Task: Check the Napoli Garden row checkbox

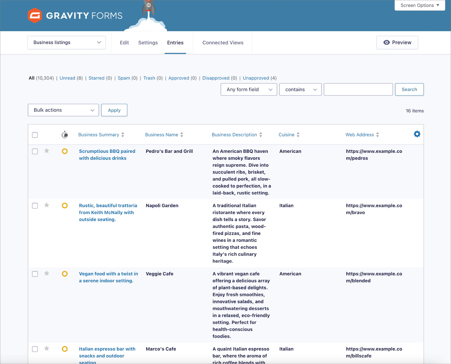Action: 35,206
